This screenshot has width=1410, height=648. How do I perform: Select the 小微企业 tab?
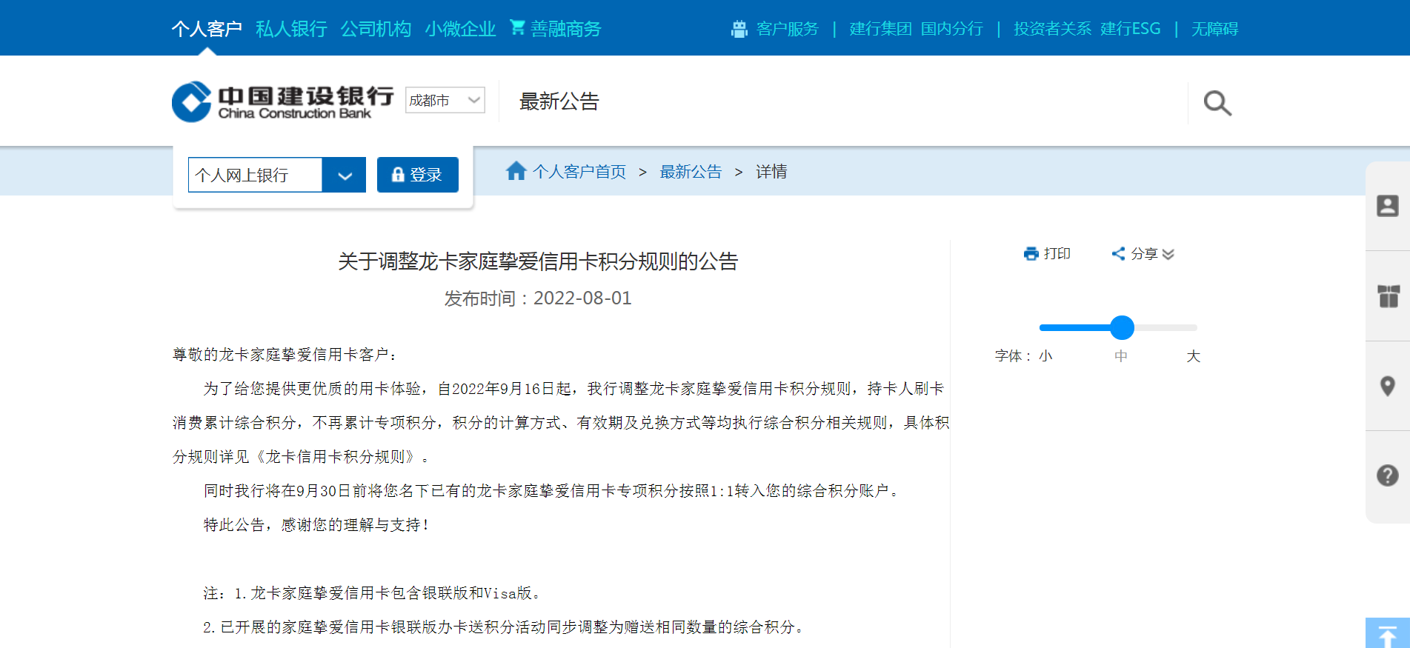(x=460, y=29)
